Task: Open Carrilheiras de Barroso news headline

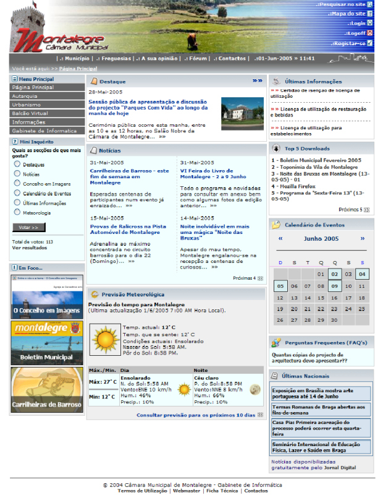Action: 129,176
